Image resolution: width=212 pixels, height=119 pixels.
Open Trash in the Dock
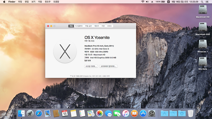191,113
